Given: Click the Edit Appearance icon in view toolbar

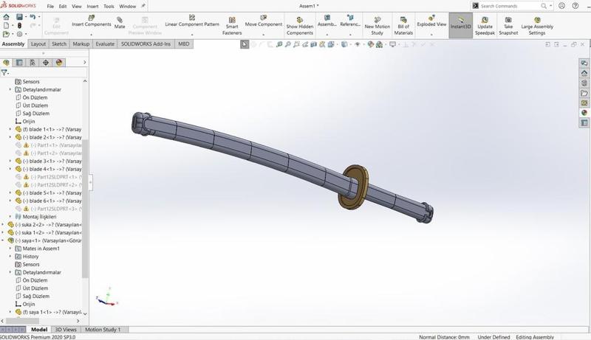Looking at the screenshot, I should 371,44.
